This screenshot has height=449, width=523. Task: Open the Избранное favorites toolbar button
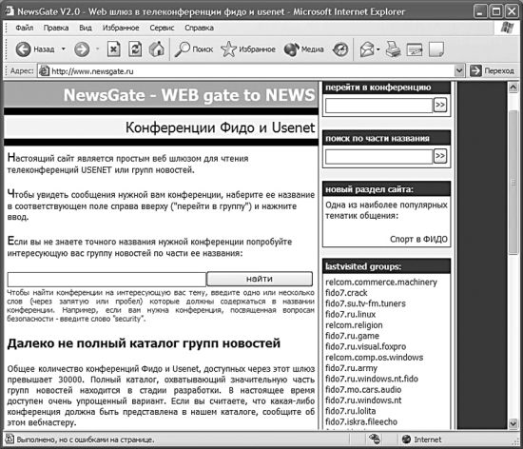pyautogui.click(x=248, y=49)
